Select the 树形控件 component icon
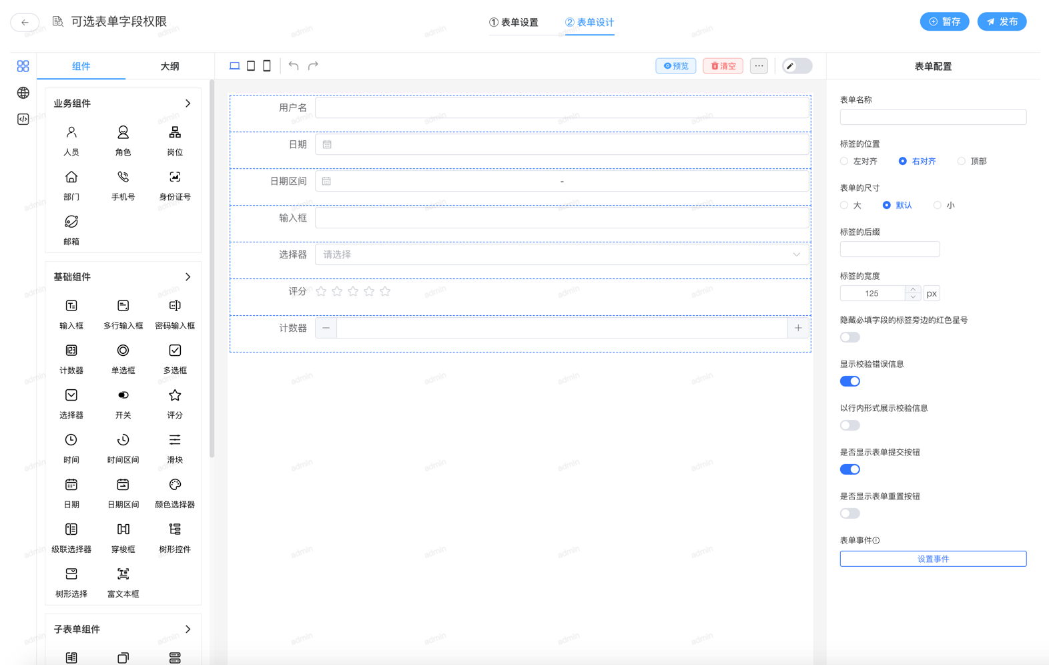 click(175, 530)
